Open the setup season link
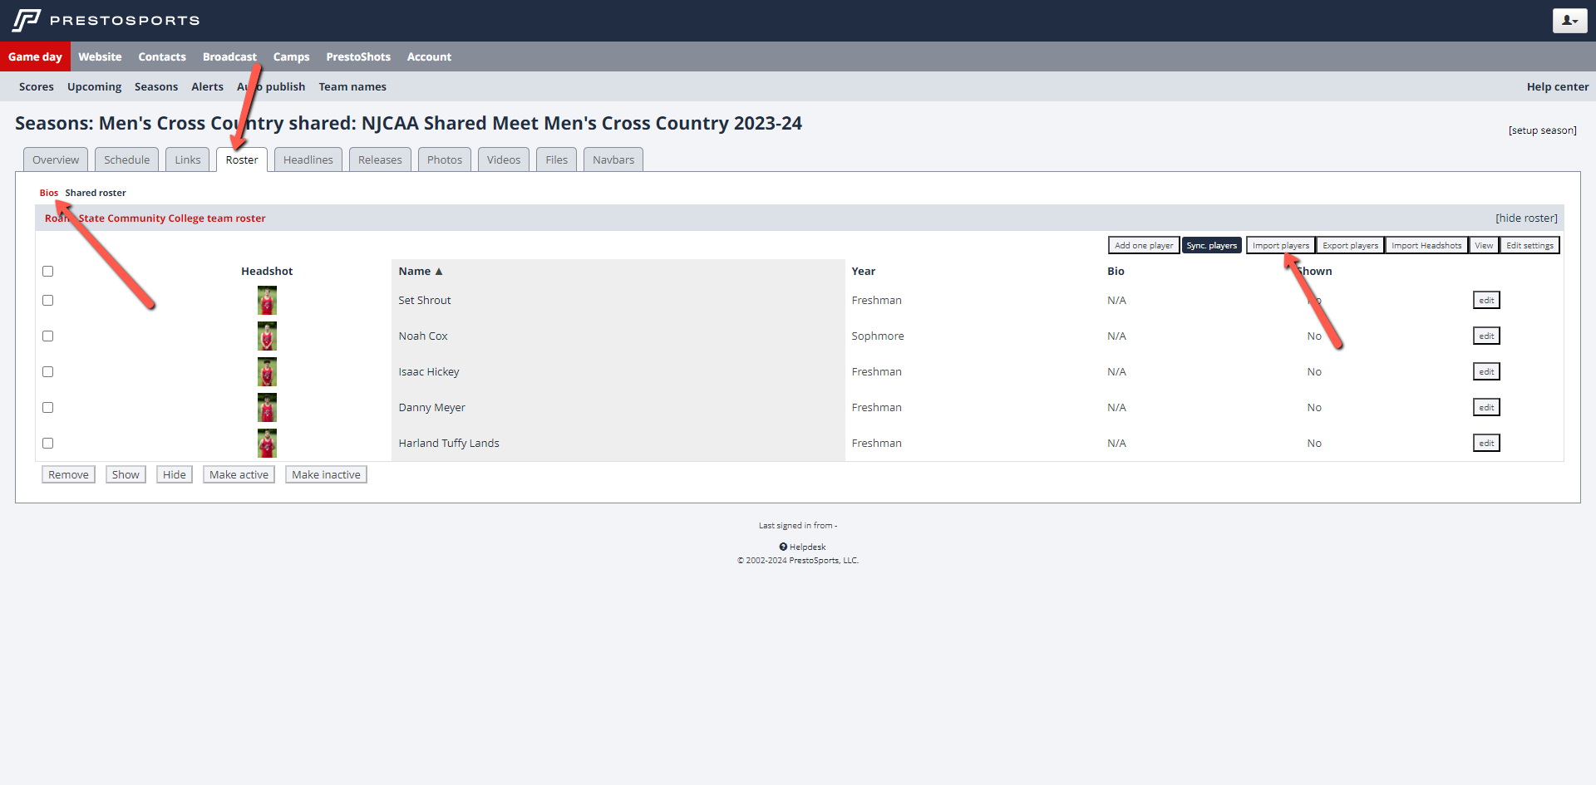The width and height of the screenshot is (1596, 785). pos(1542,130)
